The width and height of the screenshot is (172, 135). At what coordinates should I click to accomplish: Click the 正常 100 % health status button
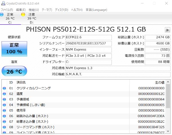[x=14, y=49]
